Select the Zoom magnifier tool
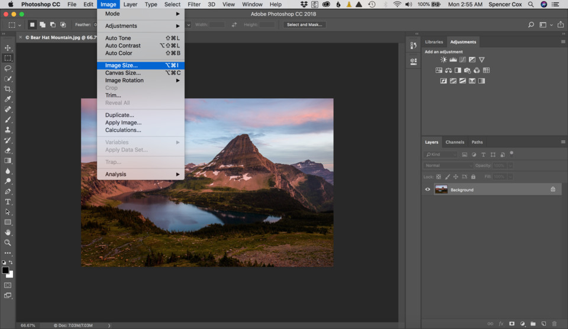568x329 pixels. 8,243
